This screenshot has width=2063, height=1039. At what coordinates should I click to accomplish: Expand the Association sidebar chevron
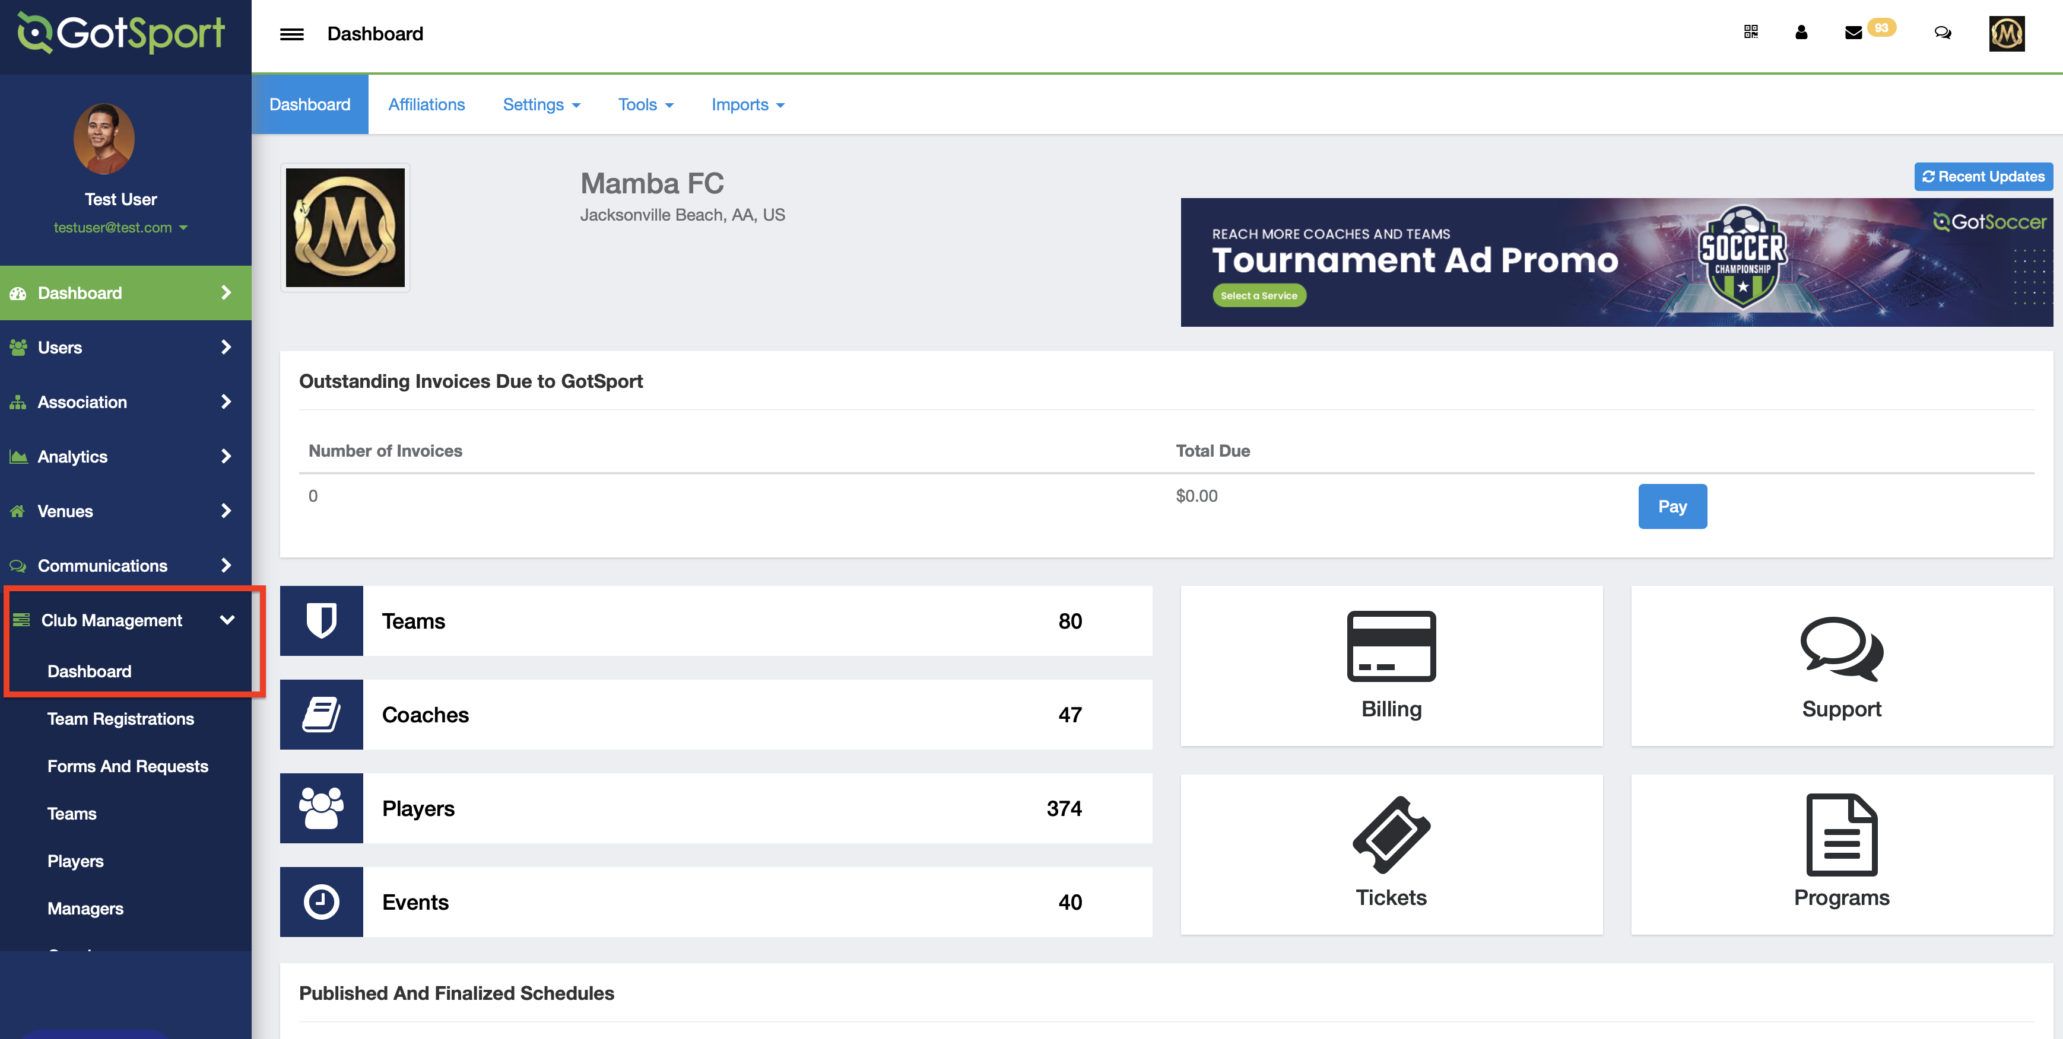point(226,401)
